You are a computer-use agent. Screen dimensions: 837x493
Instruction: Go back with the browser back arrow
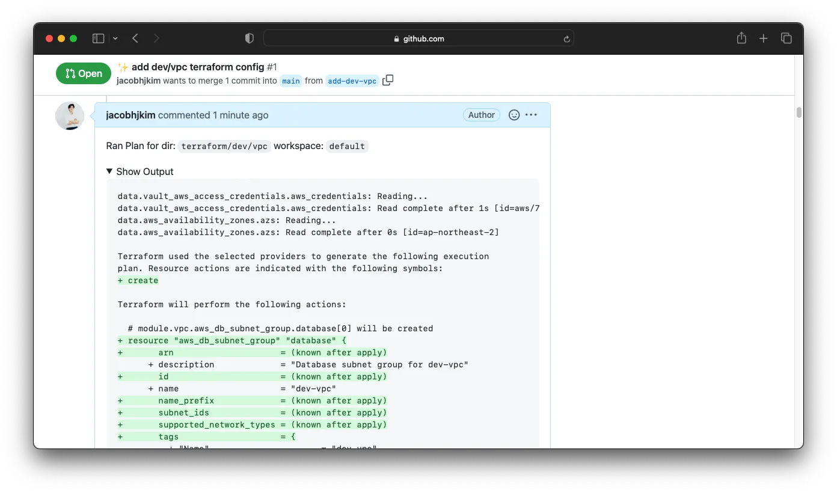click(x=135, y=38)
